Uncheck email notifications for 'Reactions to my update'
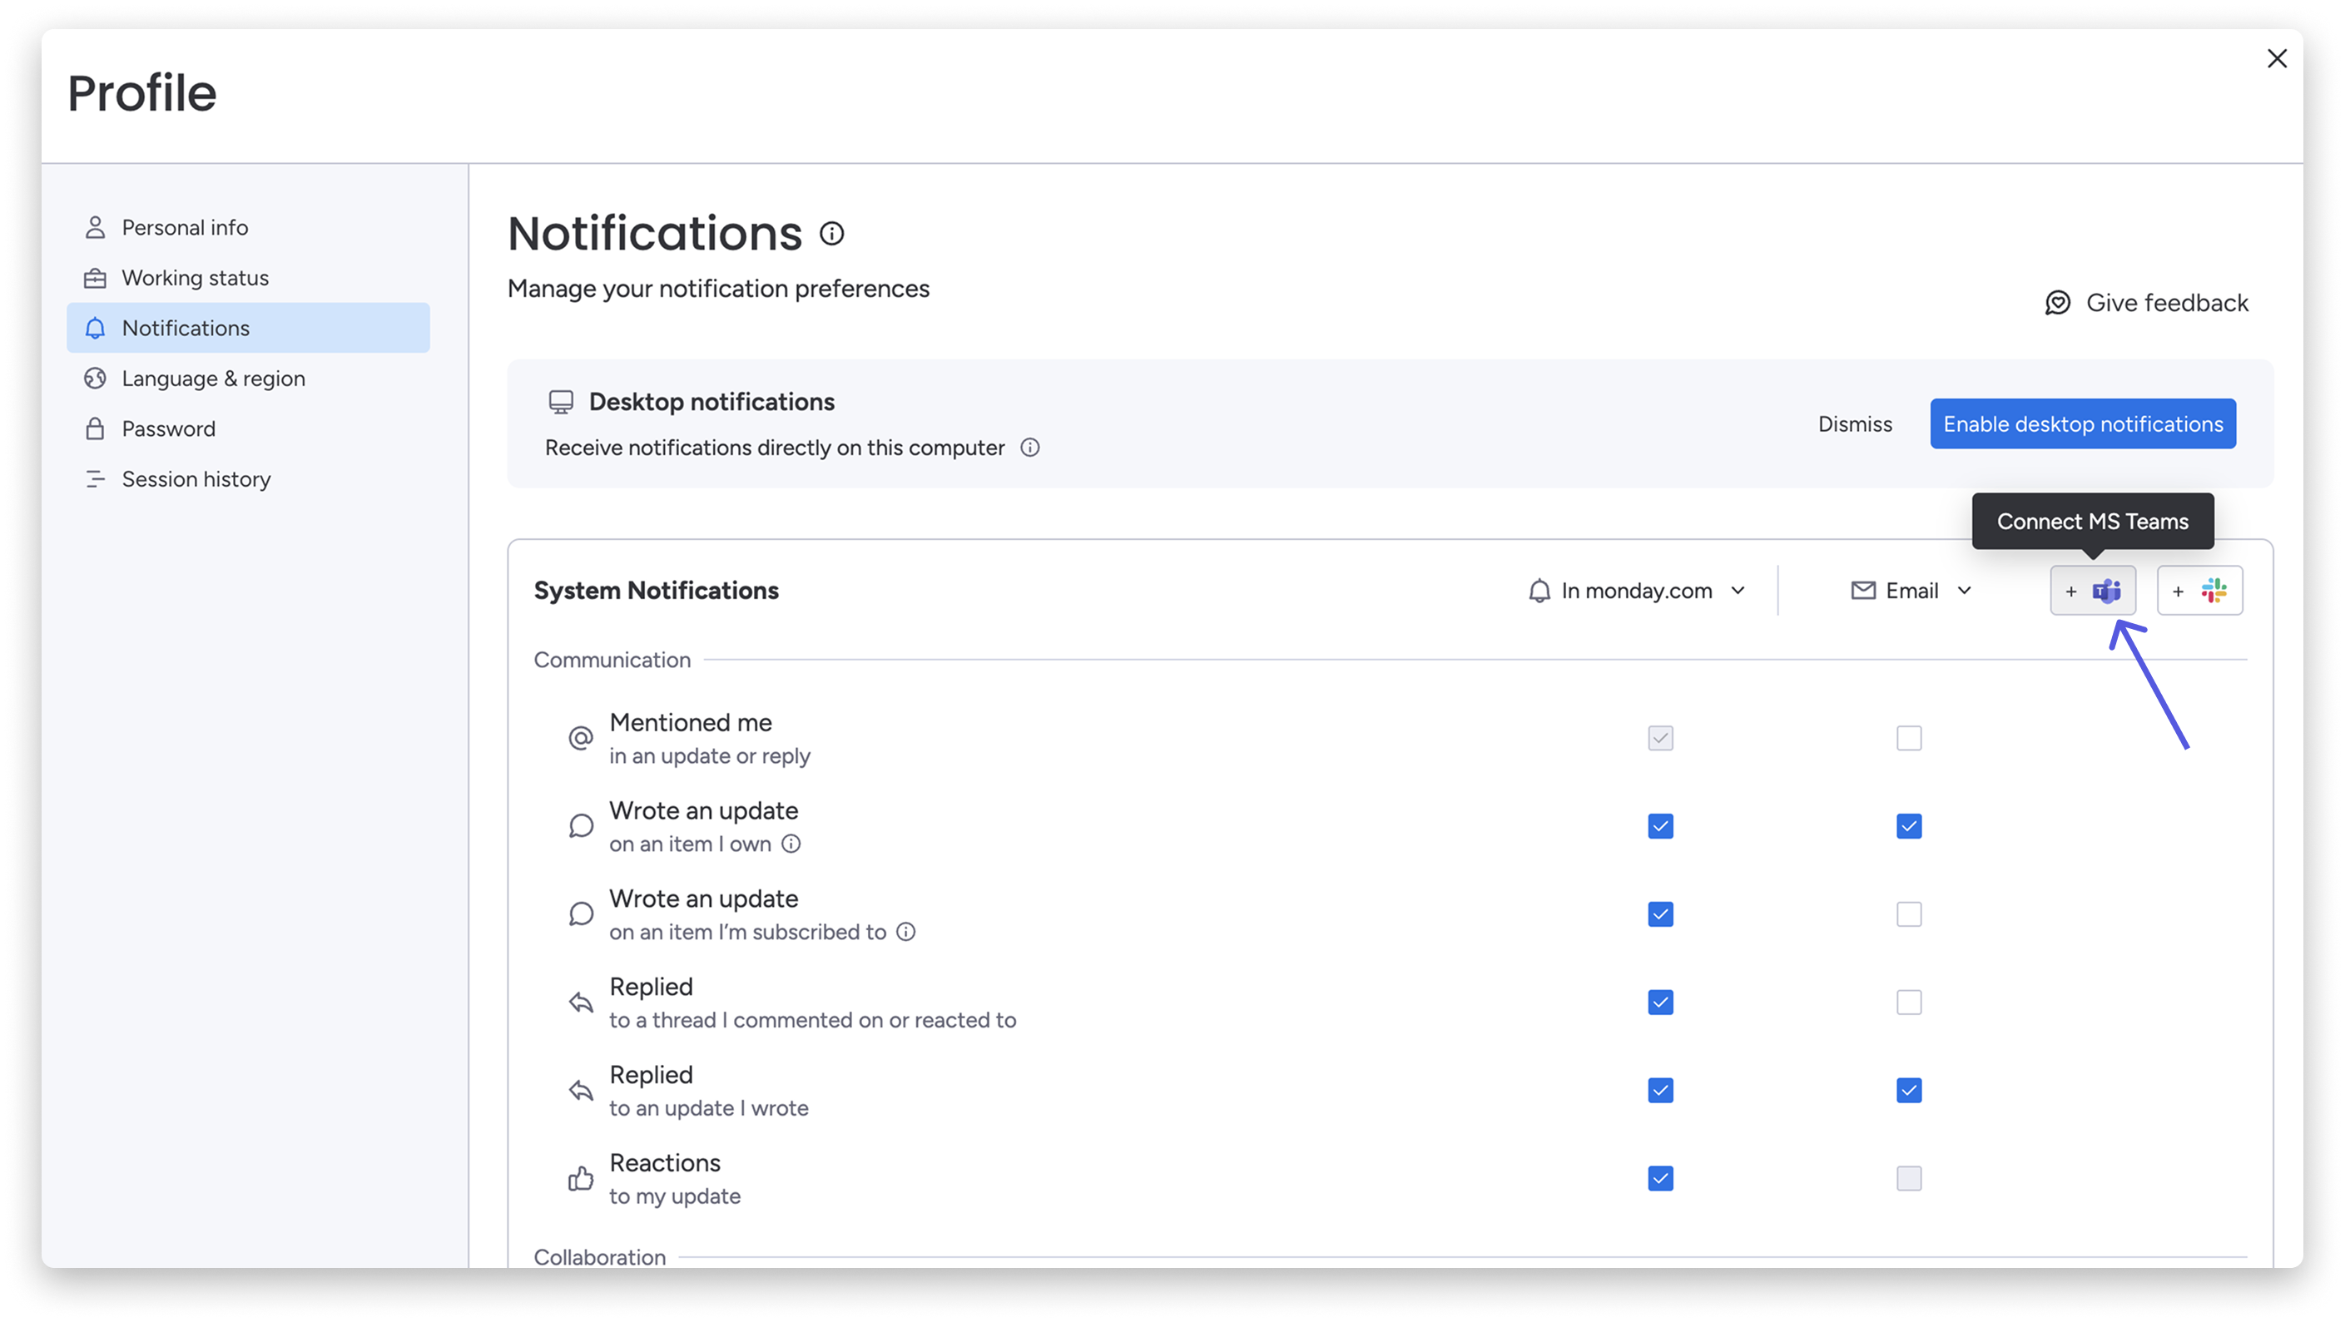Viewport: 2345px width, 1322px height. click(x=1909, y=1178)
